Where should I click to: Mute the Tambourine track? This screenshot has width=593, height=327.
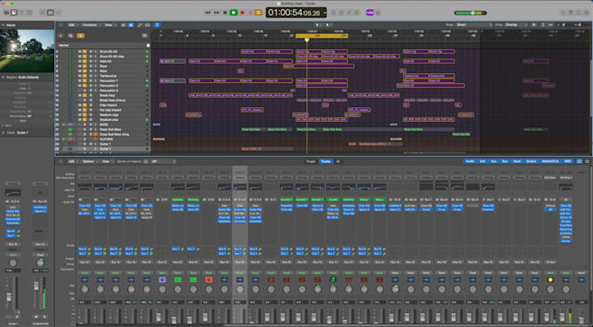coord(79,76)
